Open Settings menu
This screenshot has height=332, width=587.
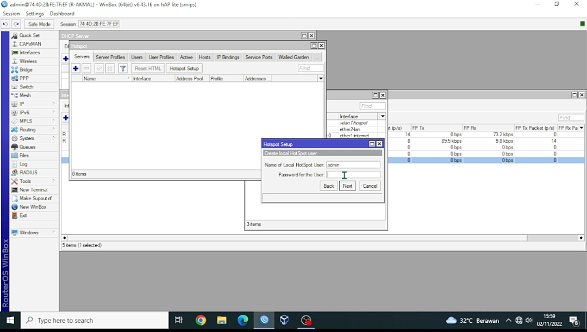[34, 14]
